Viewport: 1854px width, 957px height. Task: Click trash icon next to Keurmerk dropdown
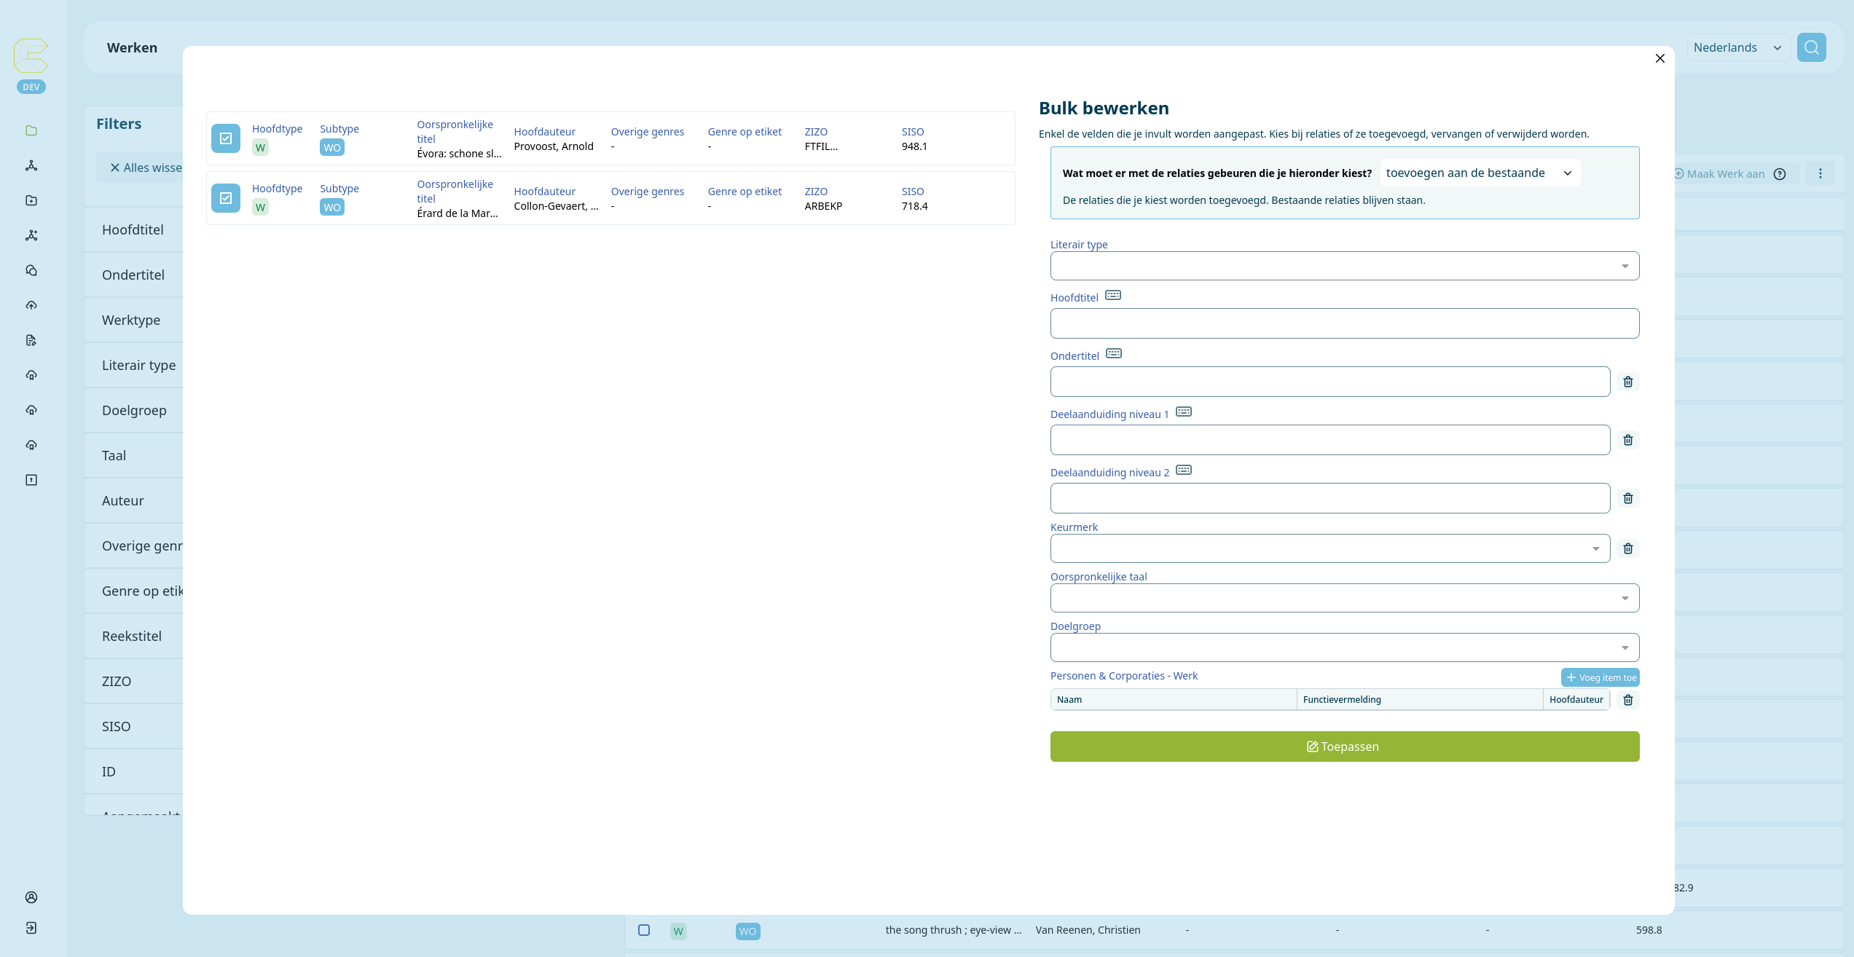click(1628, 548)
